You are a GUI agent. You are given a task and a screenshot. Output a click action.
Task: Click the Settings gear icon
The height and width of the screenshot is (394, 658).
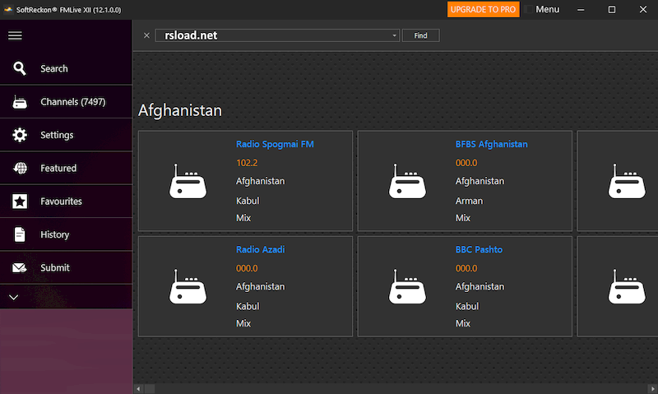[21, 135]
